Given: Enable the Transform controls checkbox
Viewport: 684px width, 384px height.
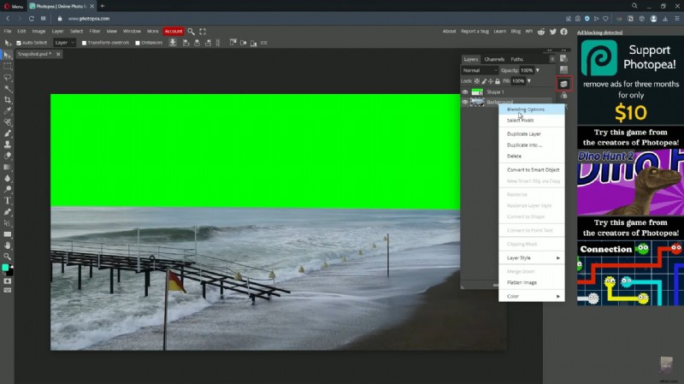Looking at the screenshot, I should coord(84,42).
